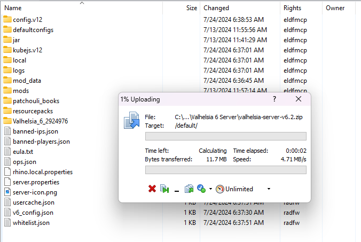Viewport: 361px width, 242px height.
Task: Sort by the Owner column header
Action: [x=335, y=8]
